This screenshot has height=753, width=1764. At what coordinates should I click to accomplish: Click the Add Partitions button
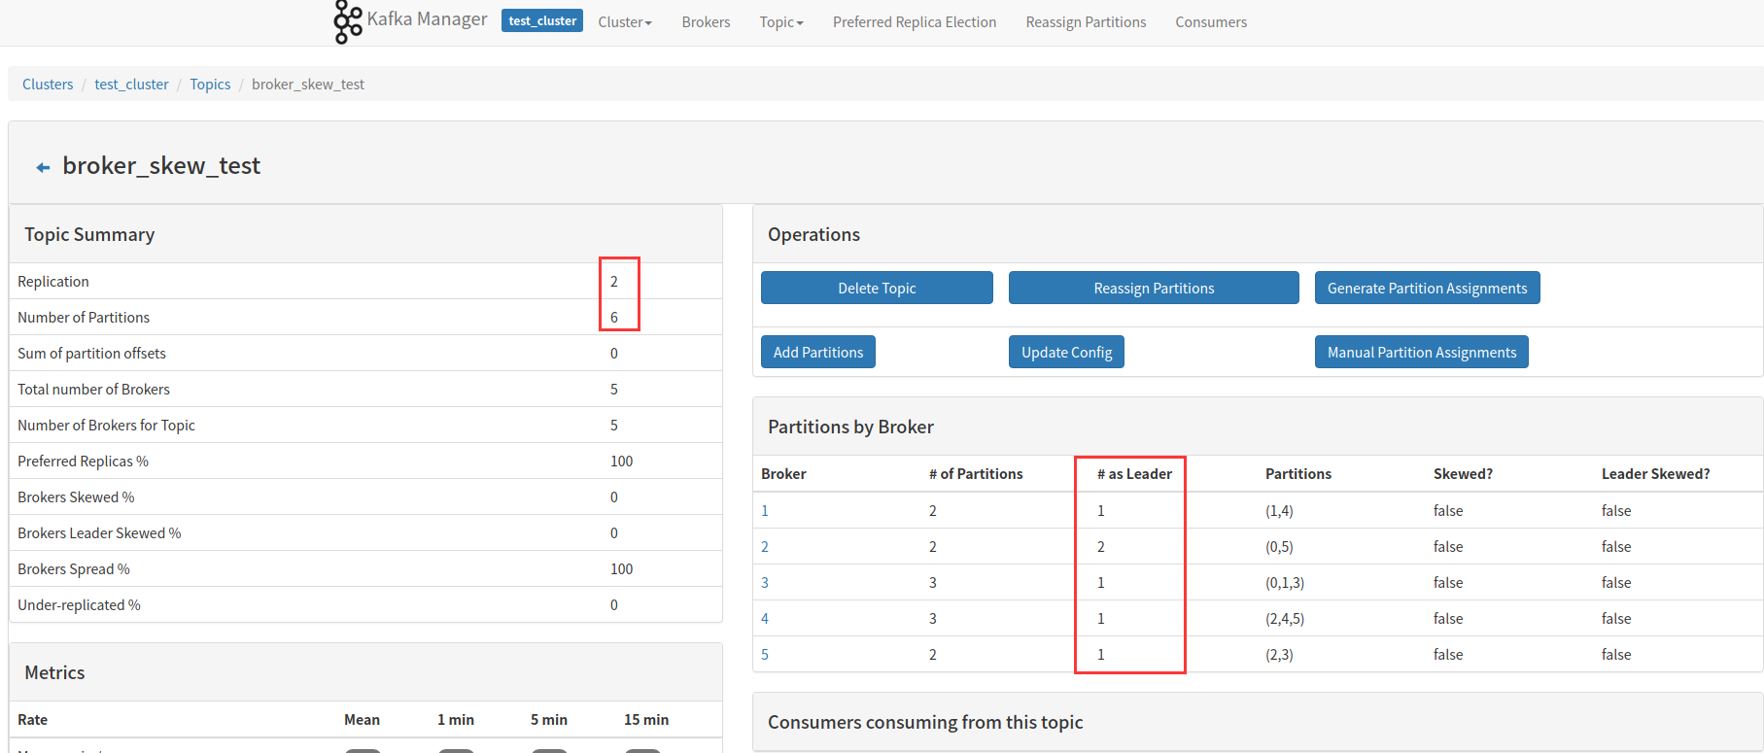818,352
